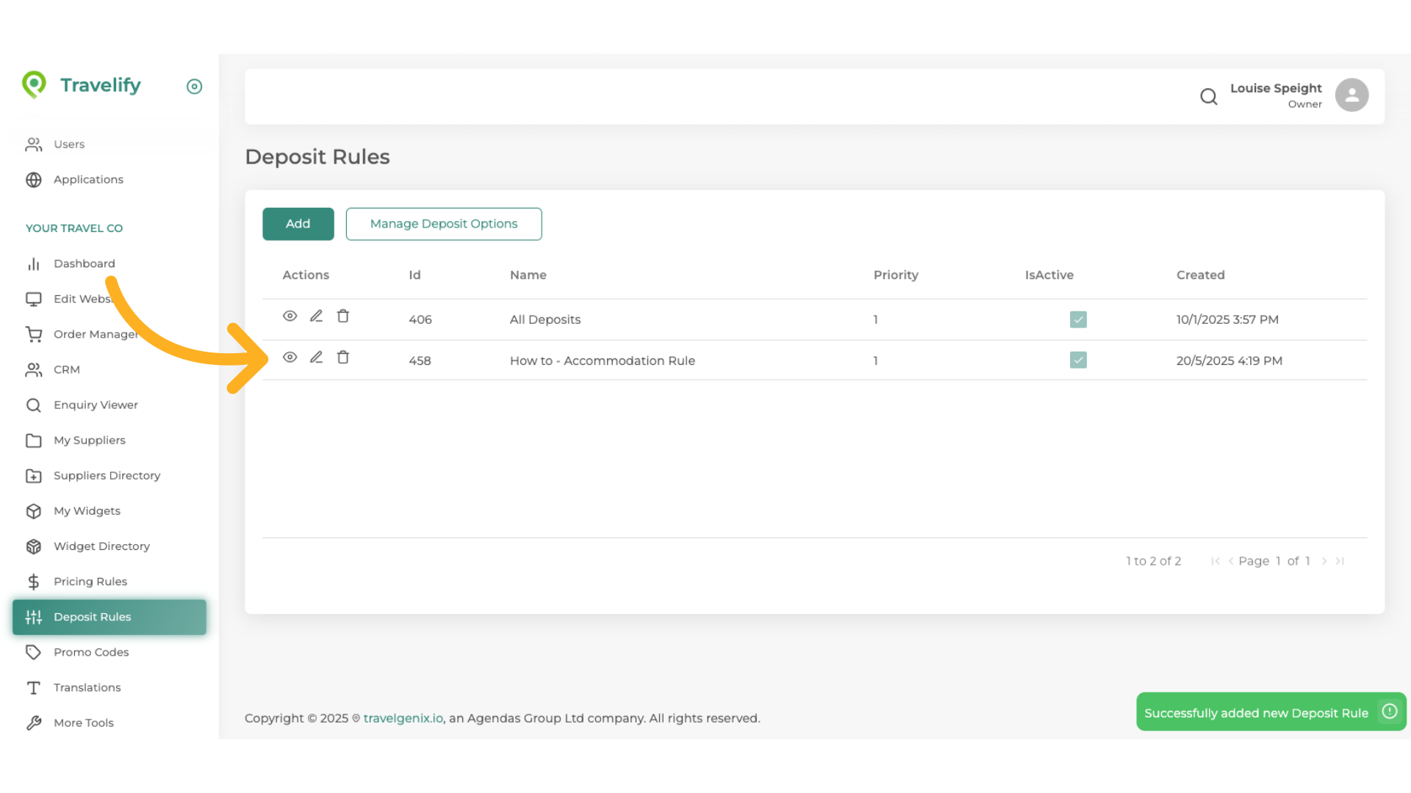Edit the All Deposits rule

[x=316, y=316]
